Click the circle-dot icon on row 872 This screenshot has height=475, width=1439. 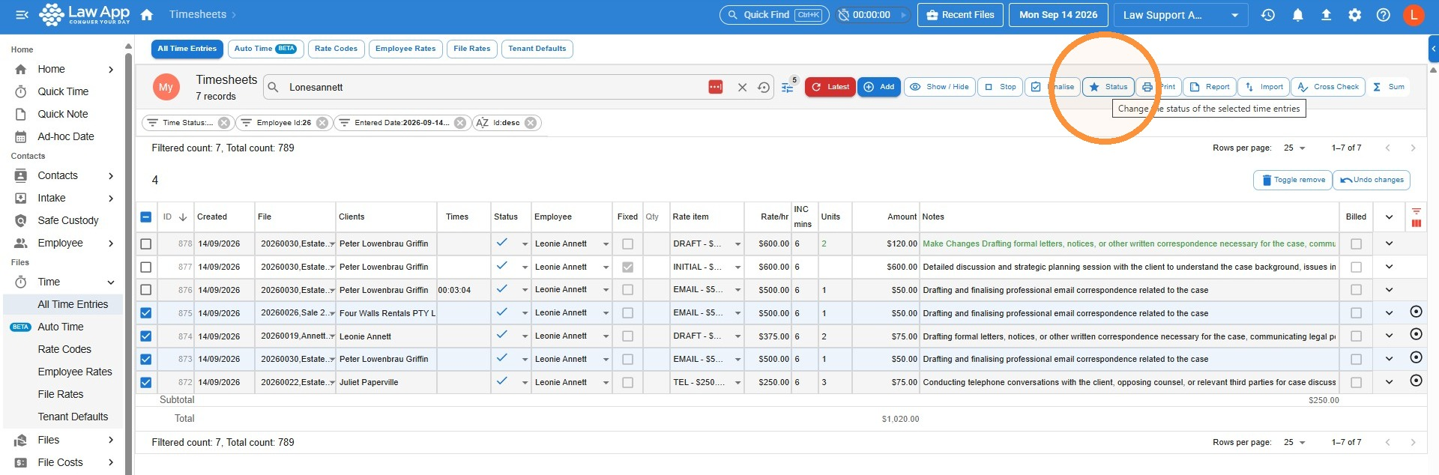1416,381
